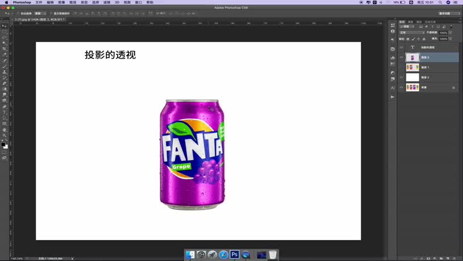The width and height of the screenshot is (463, 261).
Task: Click the layer fill 100% field
Action: 444,39
